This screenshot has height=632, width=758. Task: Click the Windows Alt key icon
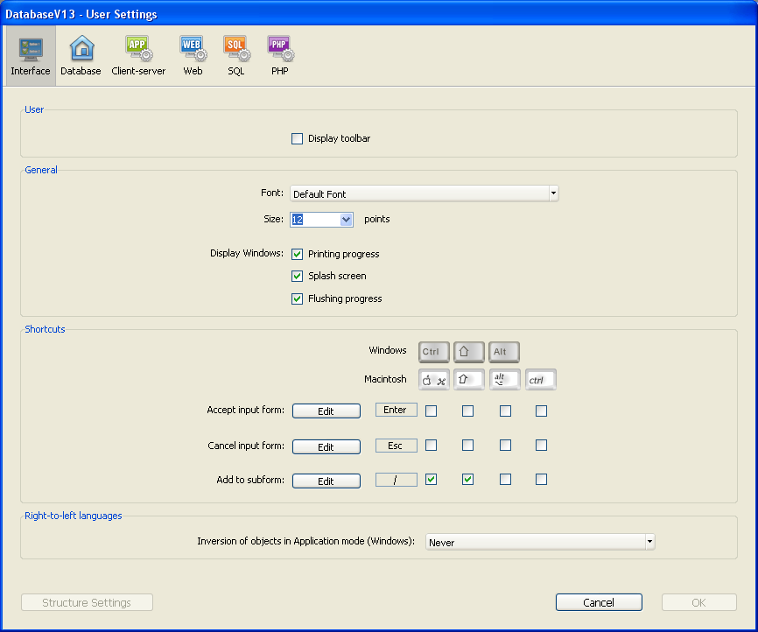[x=504, y=352]
